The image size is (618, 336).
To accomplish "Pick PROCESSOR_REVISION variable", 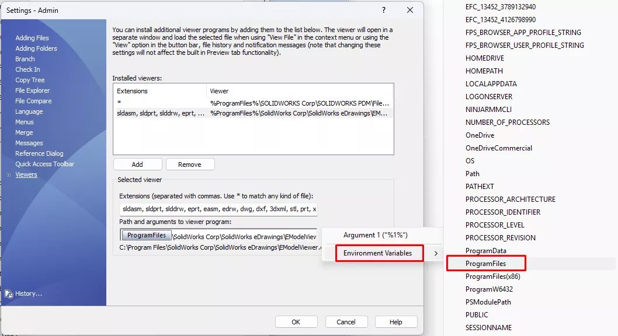I will click(500, 238).
